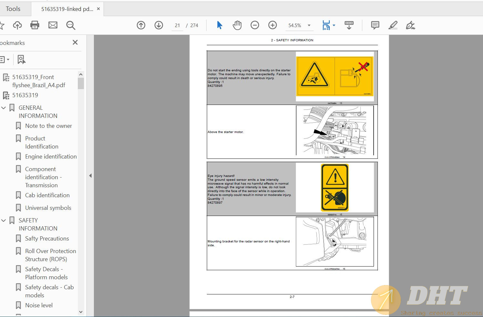Click the page number input field

pyautogui.click(x=177, y=26)
